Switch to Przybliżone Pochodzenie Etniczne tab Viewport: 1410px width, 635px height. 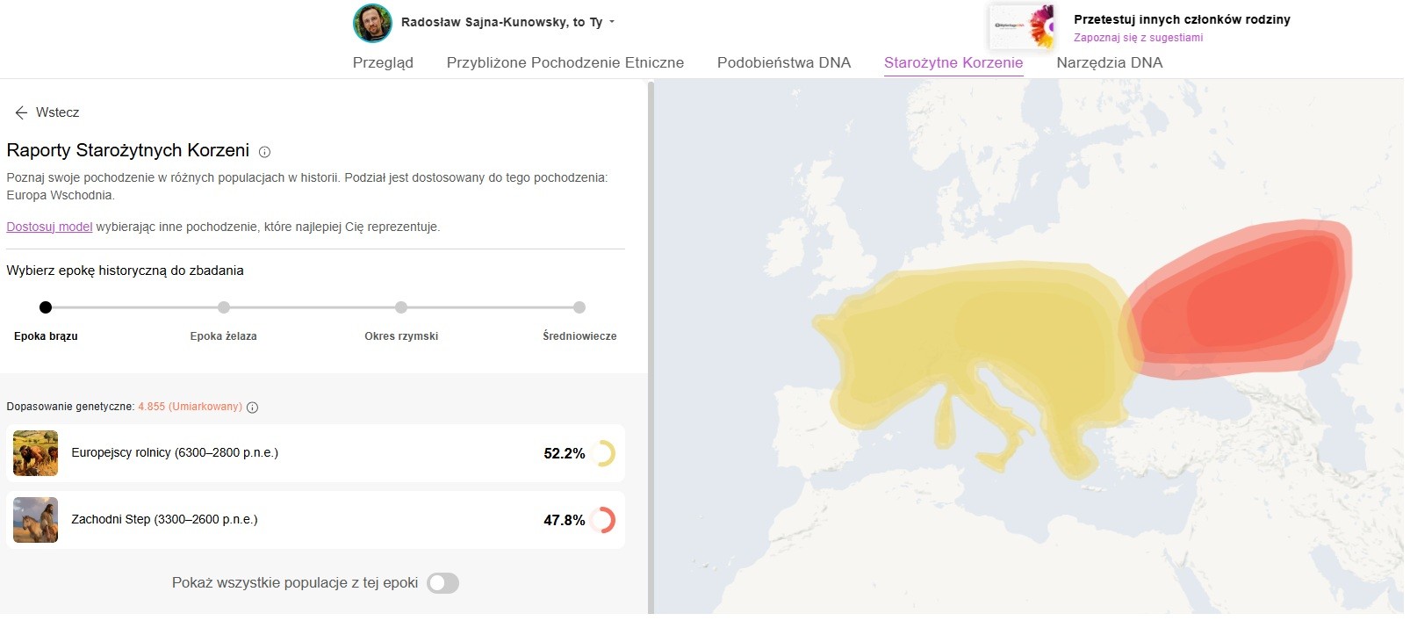[x=565, y=62]
